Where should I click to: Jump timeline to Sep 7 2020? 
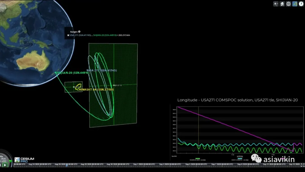coord(222,164)
